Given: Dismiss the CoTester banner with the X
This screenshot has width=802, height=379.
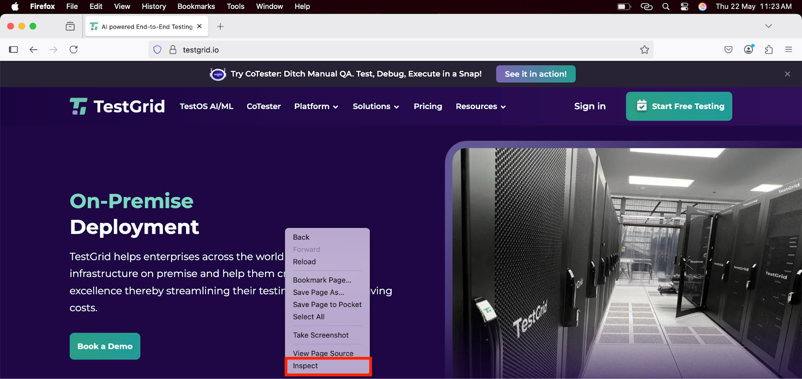Looking at the screenshot, I should click(787, 74).
